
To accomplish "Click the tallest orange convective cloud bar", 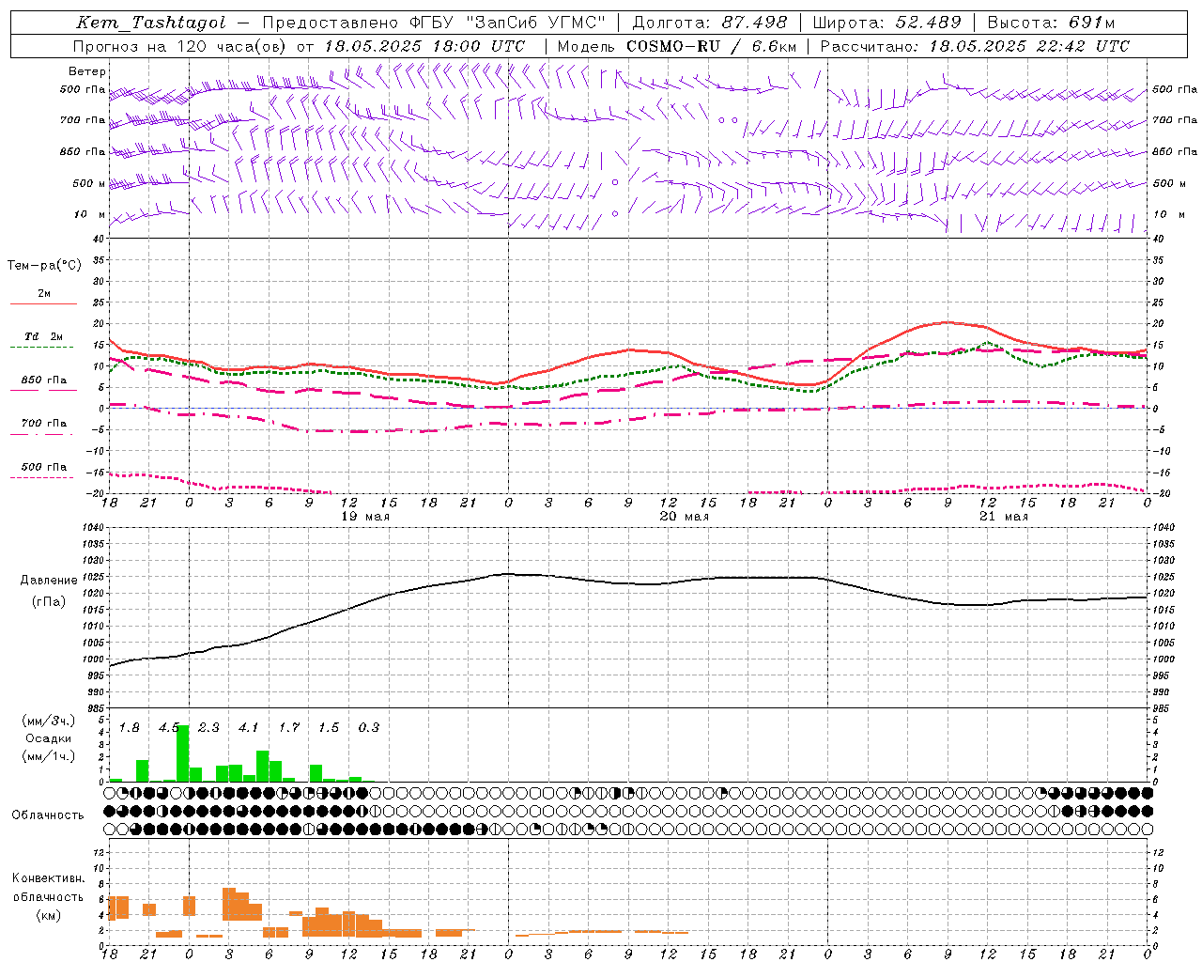I will (x=229, y=904).
